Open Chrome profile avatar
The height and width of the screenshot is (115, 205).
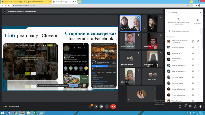click(x=199, y=5)
